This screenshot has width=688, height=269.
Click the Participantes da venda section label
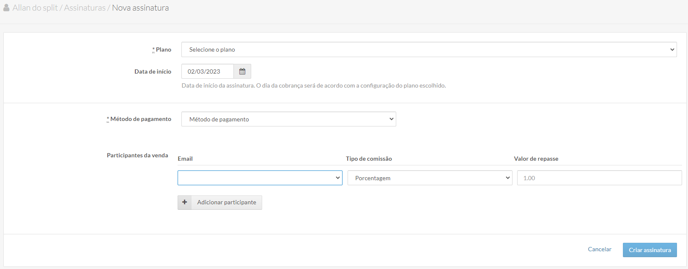pos(137,156)
